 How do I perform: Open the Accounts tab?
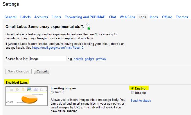point(41,17)
